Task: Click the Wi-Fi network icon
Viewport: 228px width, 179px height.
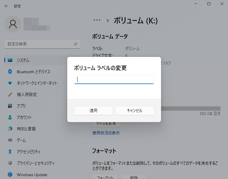Action: 10,83
